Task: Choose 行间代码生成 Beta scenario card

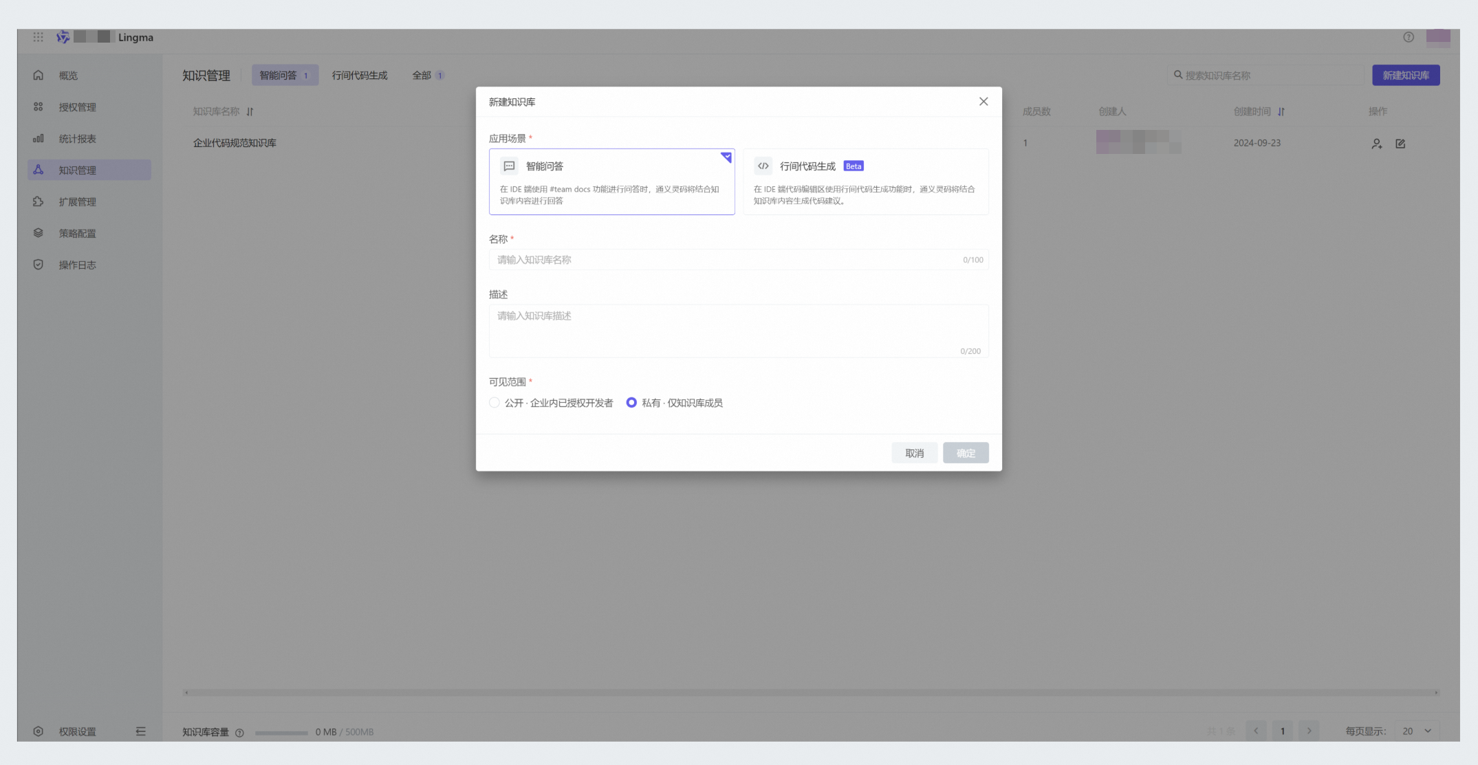Action: click(x=865, y=182)
